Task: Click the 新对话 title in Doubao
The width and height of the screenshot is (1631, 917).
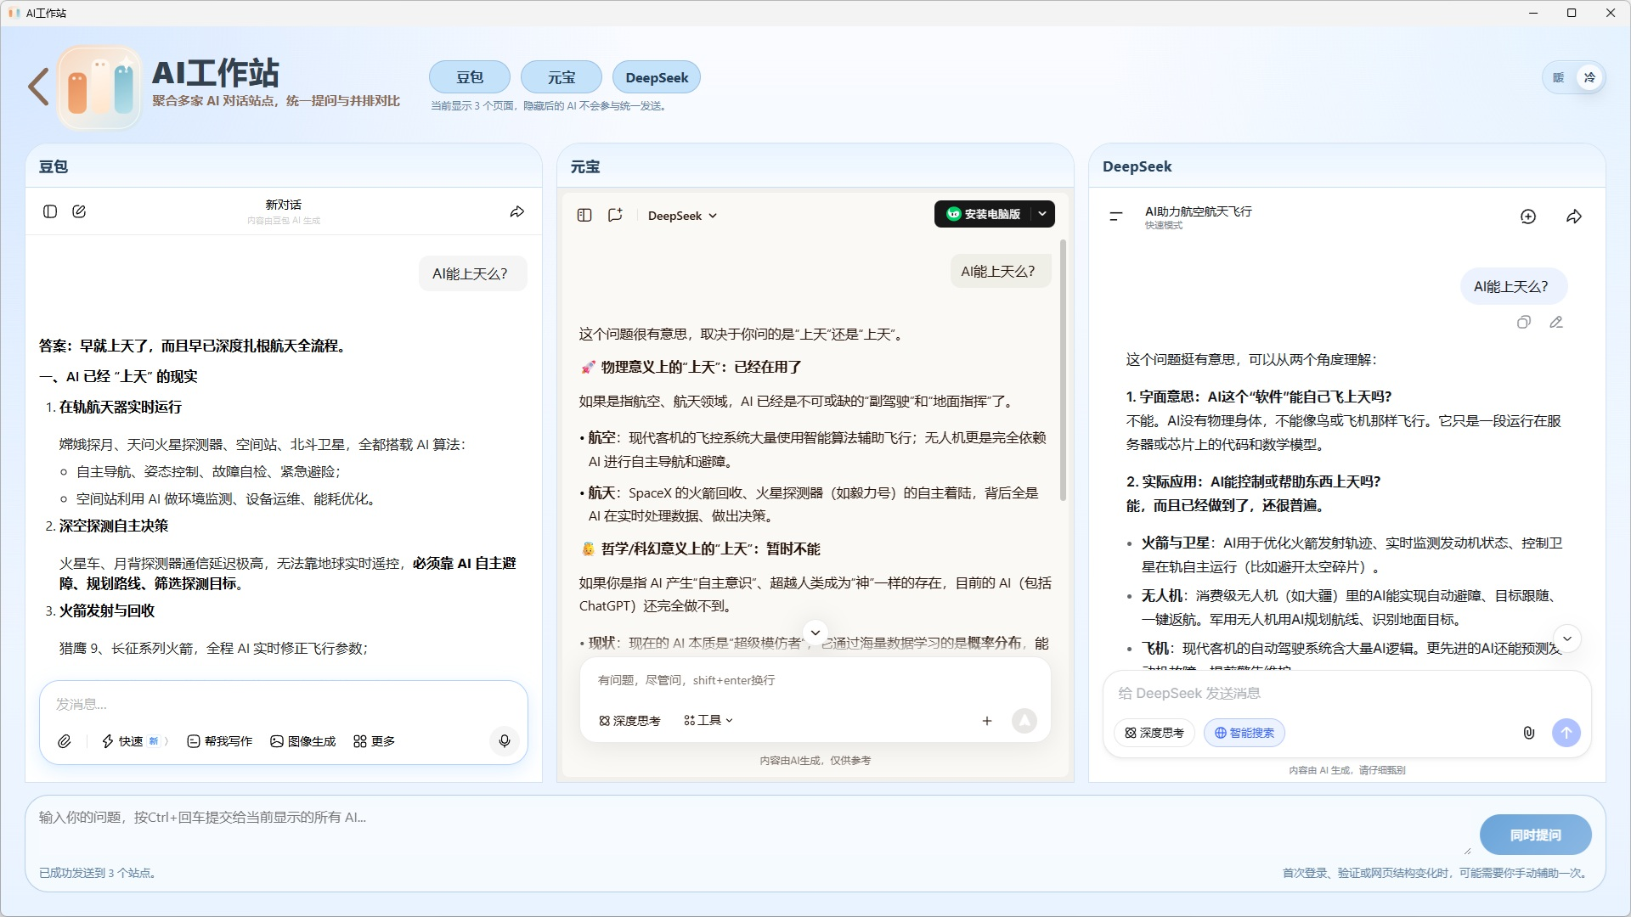Action: [284, 205]
